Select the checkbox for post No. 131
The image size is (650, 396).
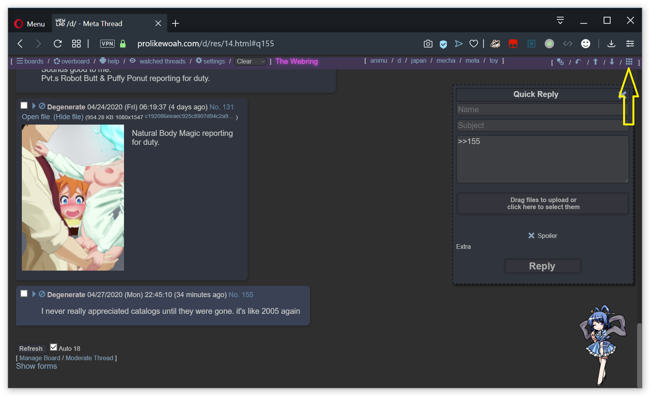24,106
